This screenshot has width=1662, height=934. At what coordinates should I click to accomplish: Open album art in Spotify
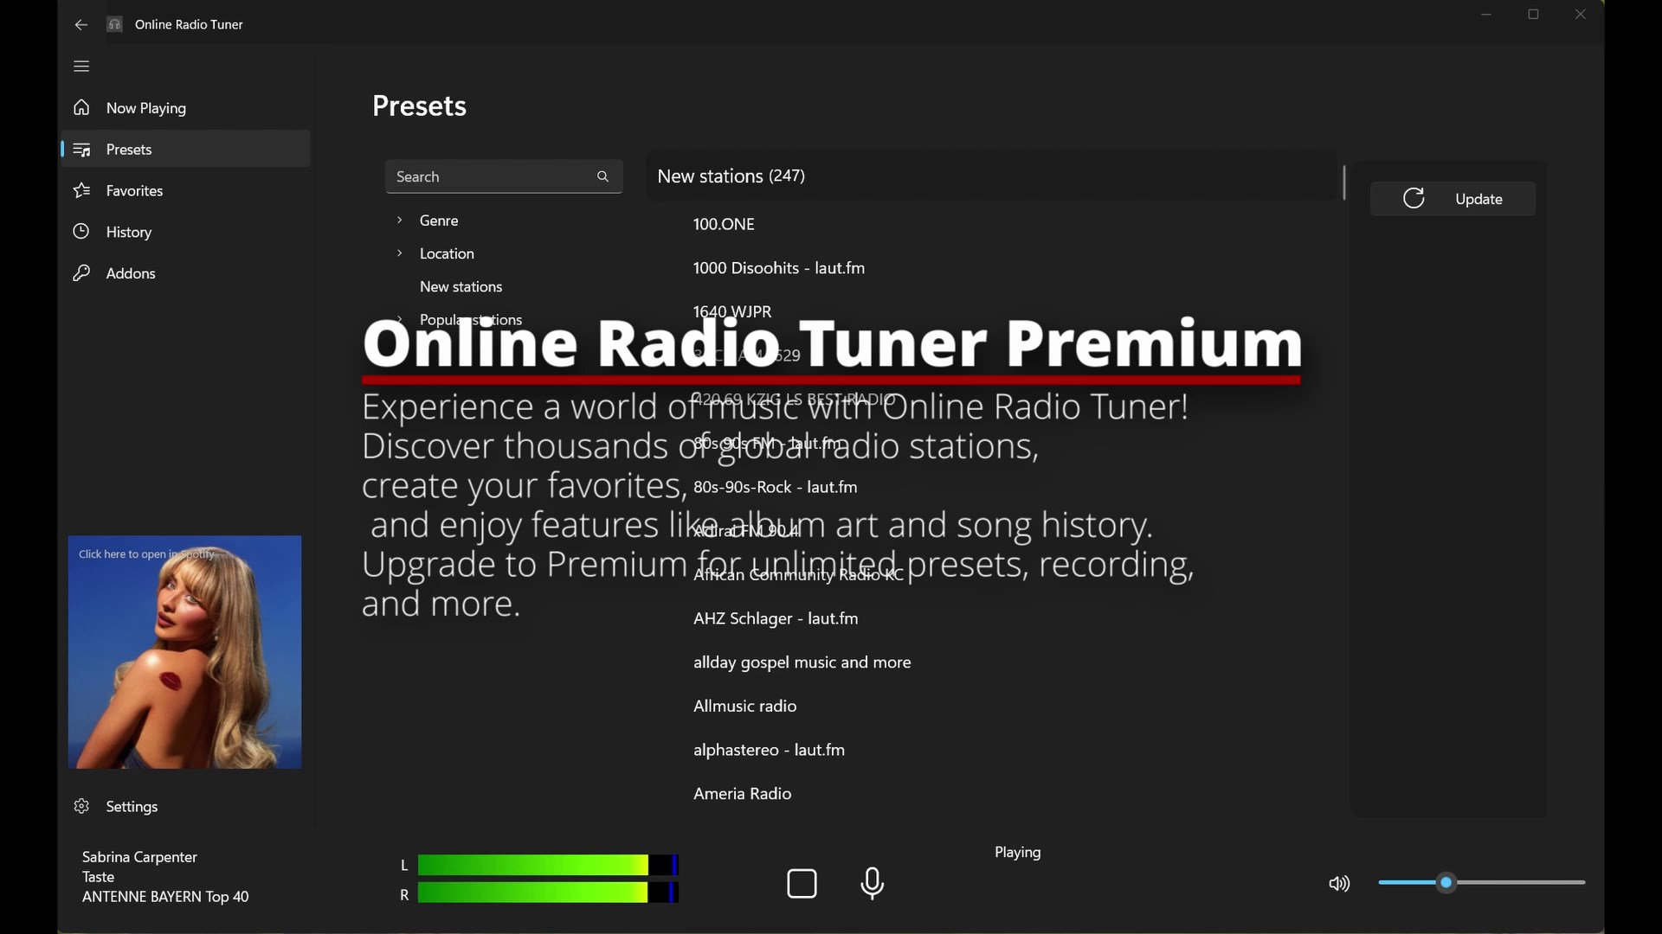pos(185,652)
